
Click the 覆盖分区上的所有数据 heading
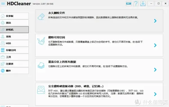[x=62, y=62]
